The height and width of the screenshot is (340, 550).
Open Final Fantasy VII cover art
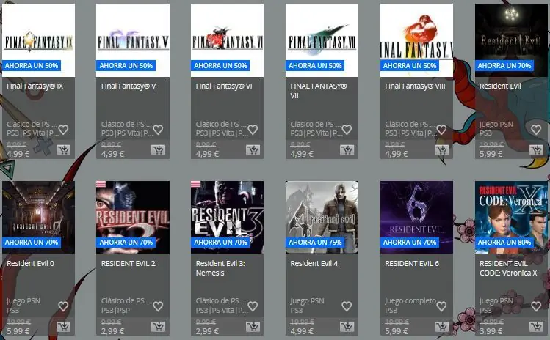(322, 40)
